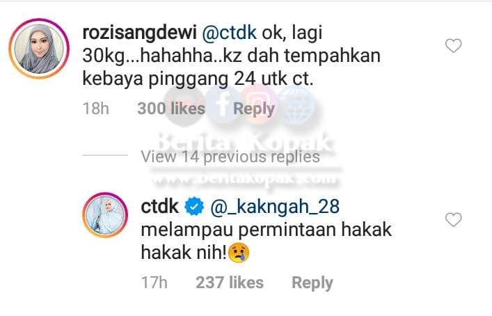Tap the Facebook logo in the watermark

(x=223, y=104)
